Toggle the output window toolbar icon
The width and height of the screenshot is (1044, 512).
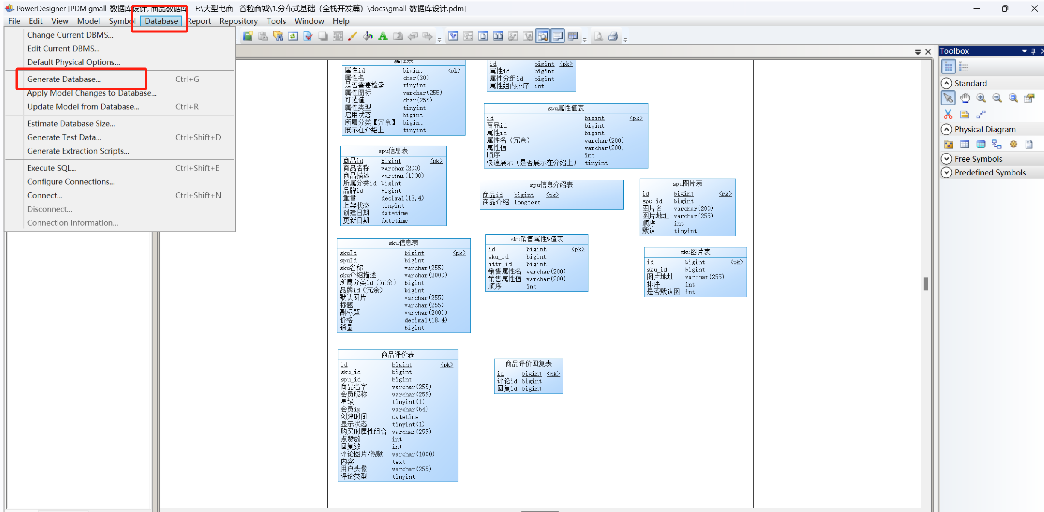(x=558, y=36)
